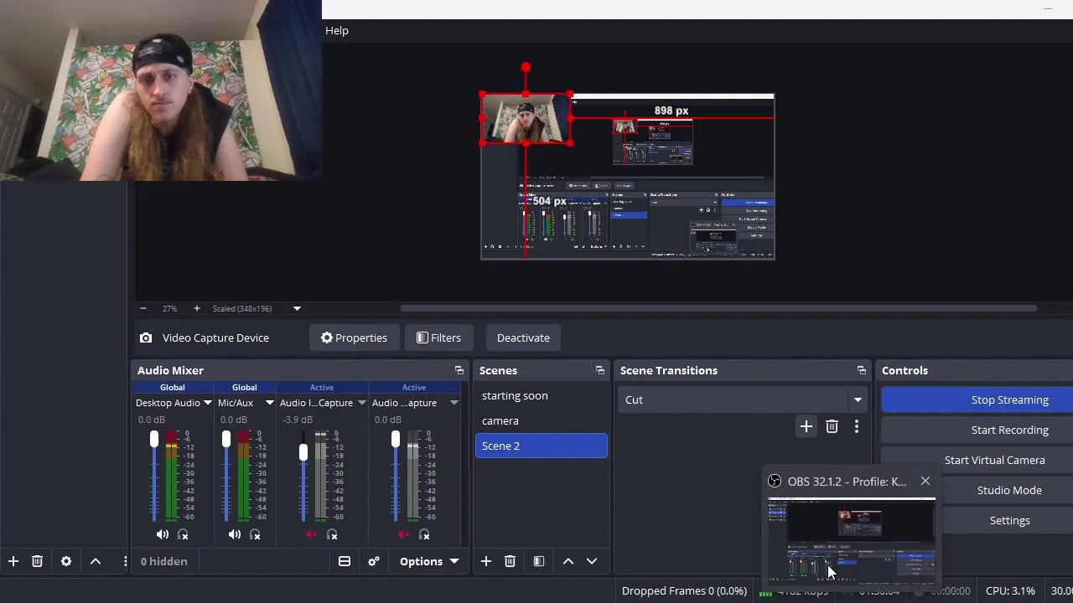This screenshot has height=603, width=1073.
Task: Open the Audio Mixer Options dropdown
Action: pos(429,561)
